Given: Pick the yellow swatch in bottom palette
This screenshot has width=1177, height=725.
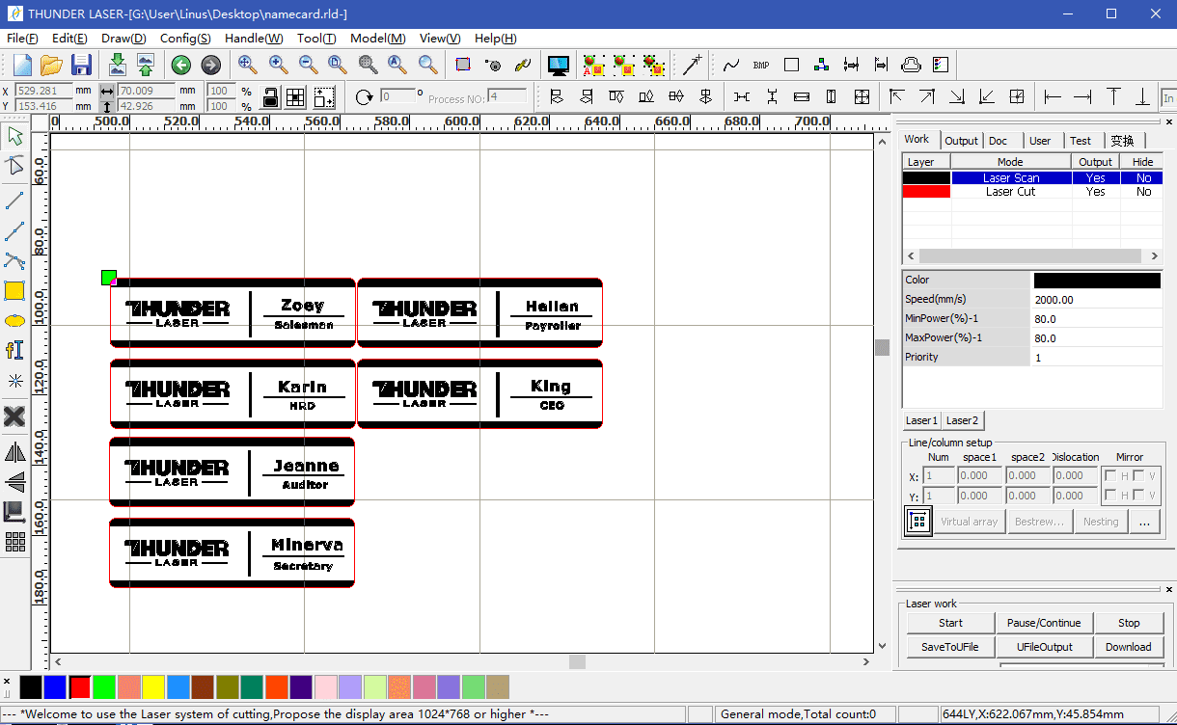Looking at the screenshot, I should pyautogui.click(x=153, y=687).
